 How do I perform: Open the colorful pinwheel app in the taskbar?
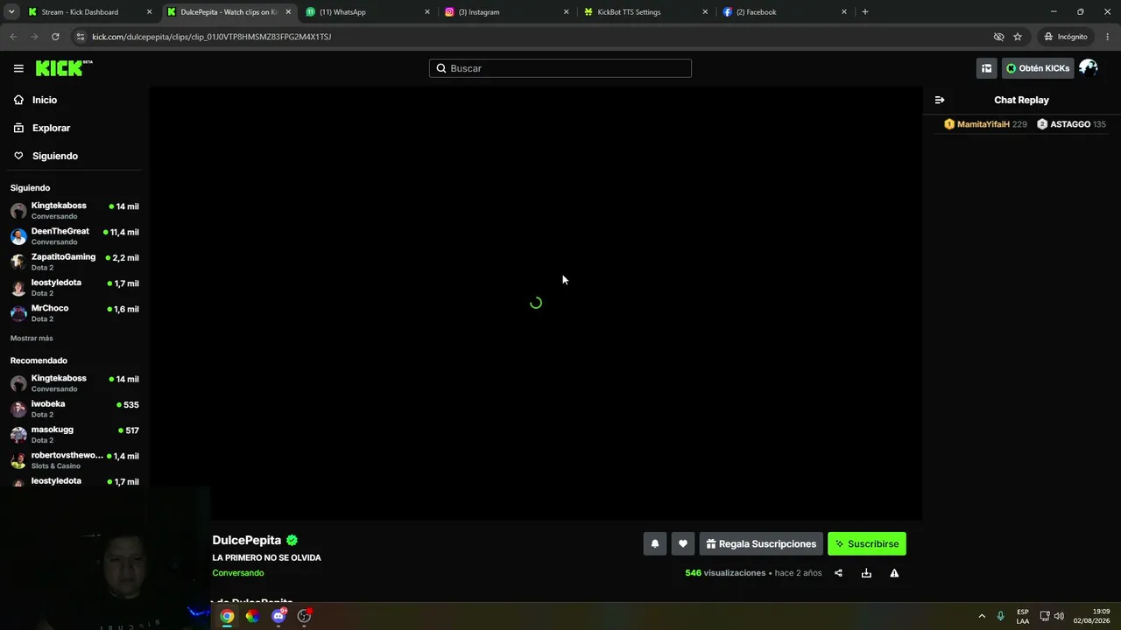(x=252, y=616)
